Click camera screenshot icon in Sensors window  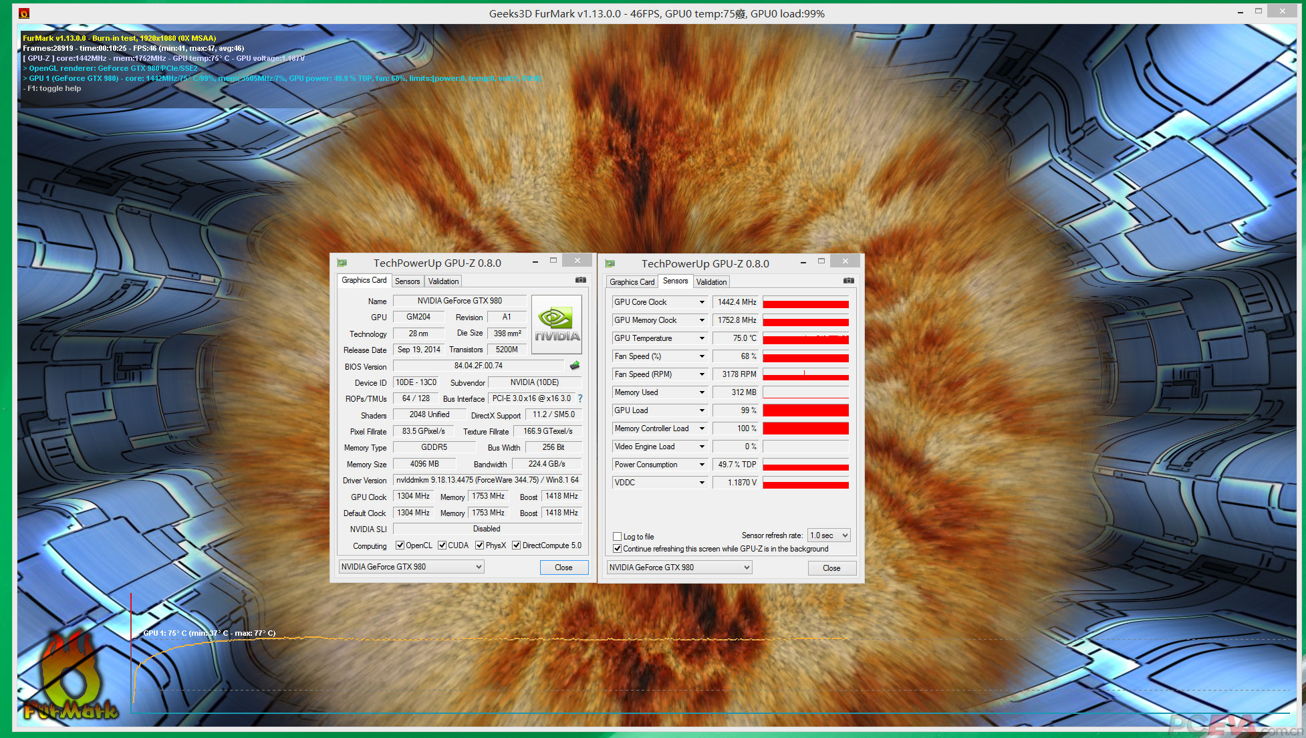tap(849, 281)
